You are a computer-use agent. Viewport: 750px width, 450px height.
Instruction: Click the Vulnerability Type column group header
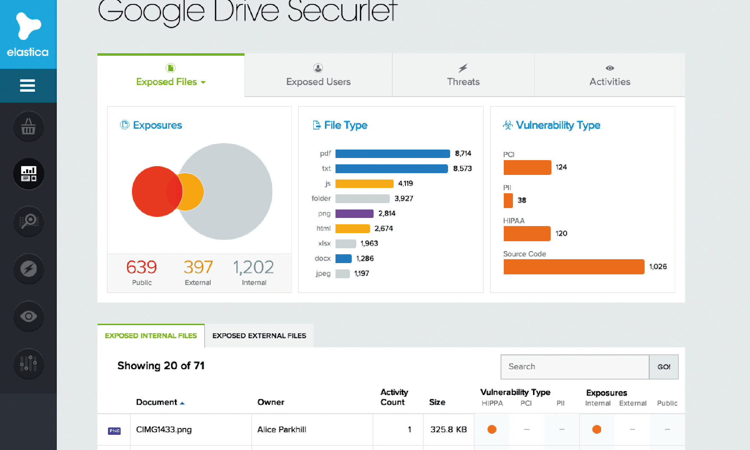515,392
